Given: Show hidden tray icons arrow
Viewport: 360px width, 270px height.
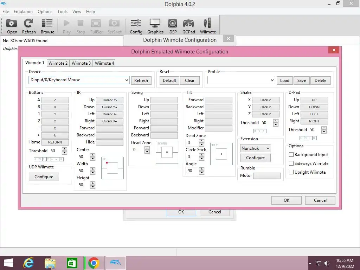Looking at the screenshot, I should coord(310,263).
